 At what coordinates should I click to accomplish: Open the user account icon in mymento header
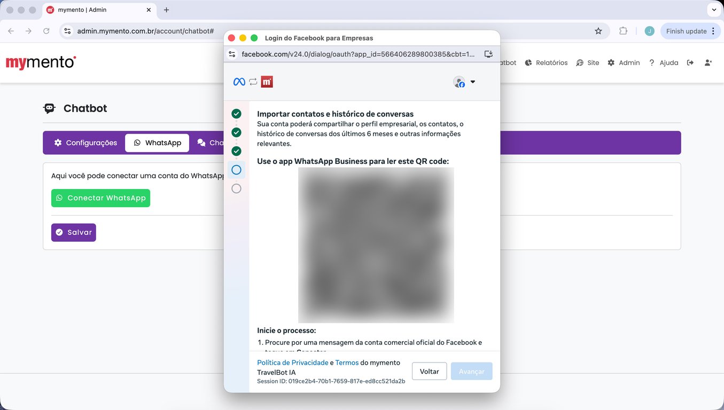point(708,62)
